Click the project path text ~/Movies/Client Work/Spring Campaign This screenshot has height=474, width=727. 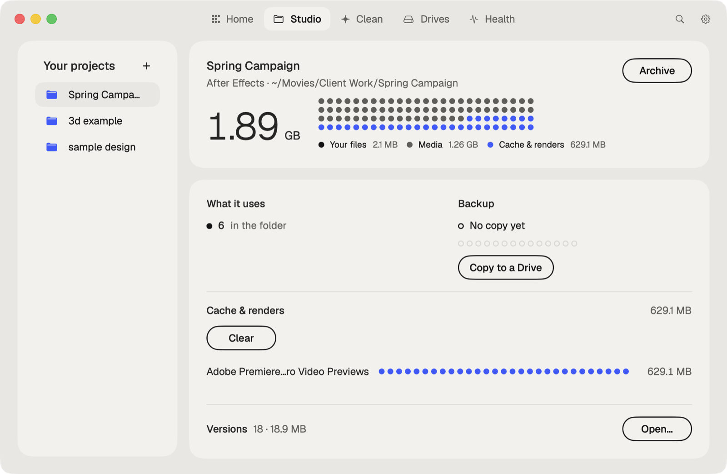(x=365, y=83)
